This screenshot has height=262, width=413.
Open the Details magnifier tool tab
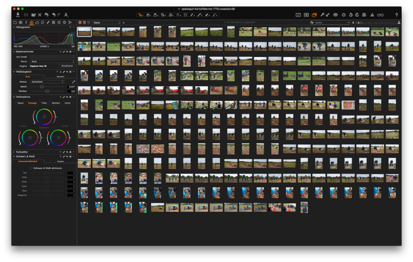[43, 23]
